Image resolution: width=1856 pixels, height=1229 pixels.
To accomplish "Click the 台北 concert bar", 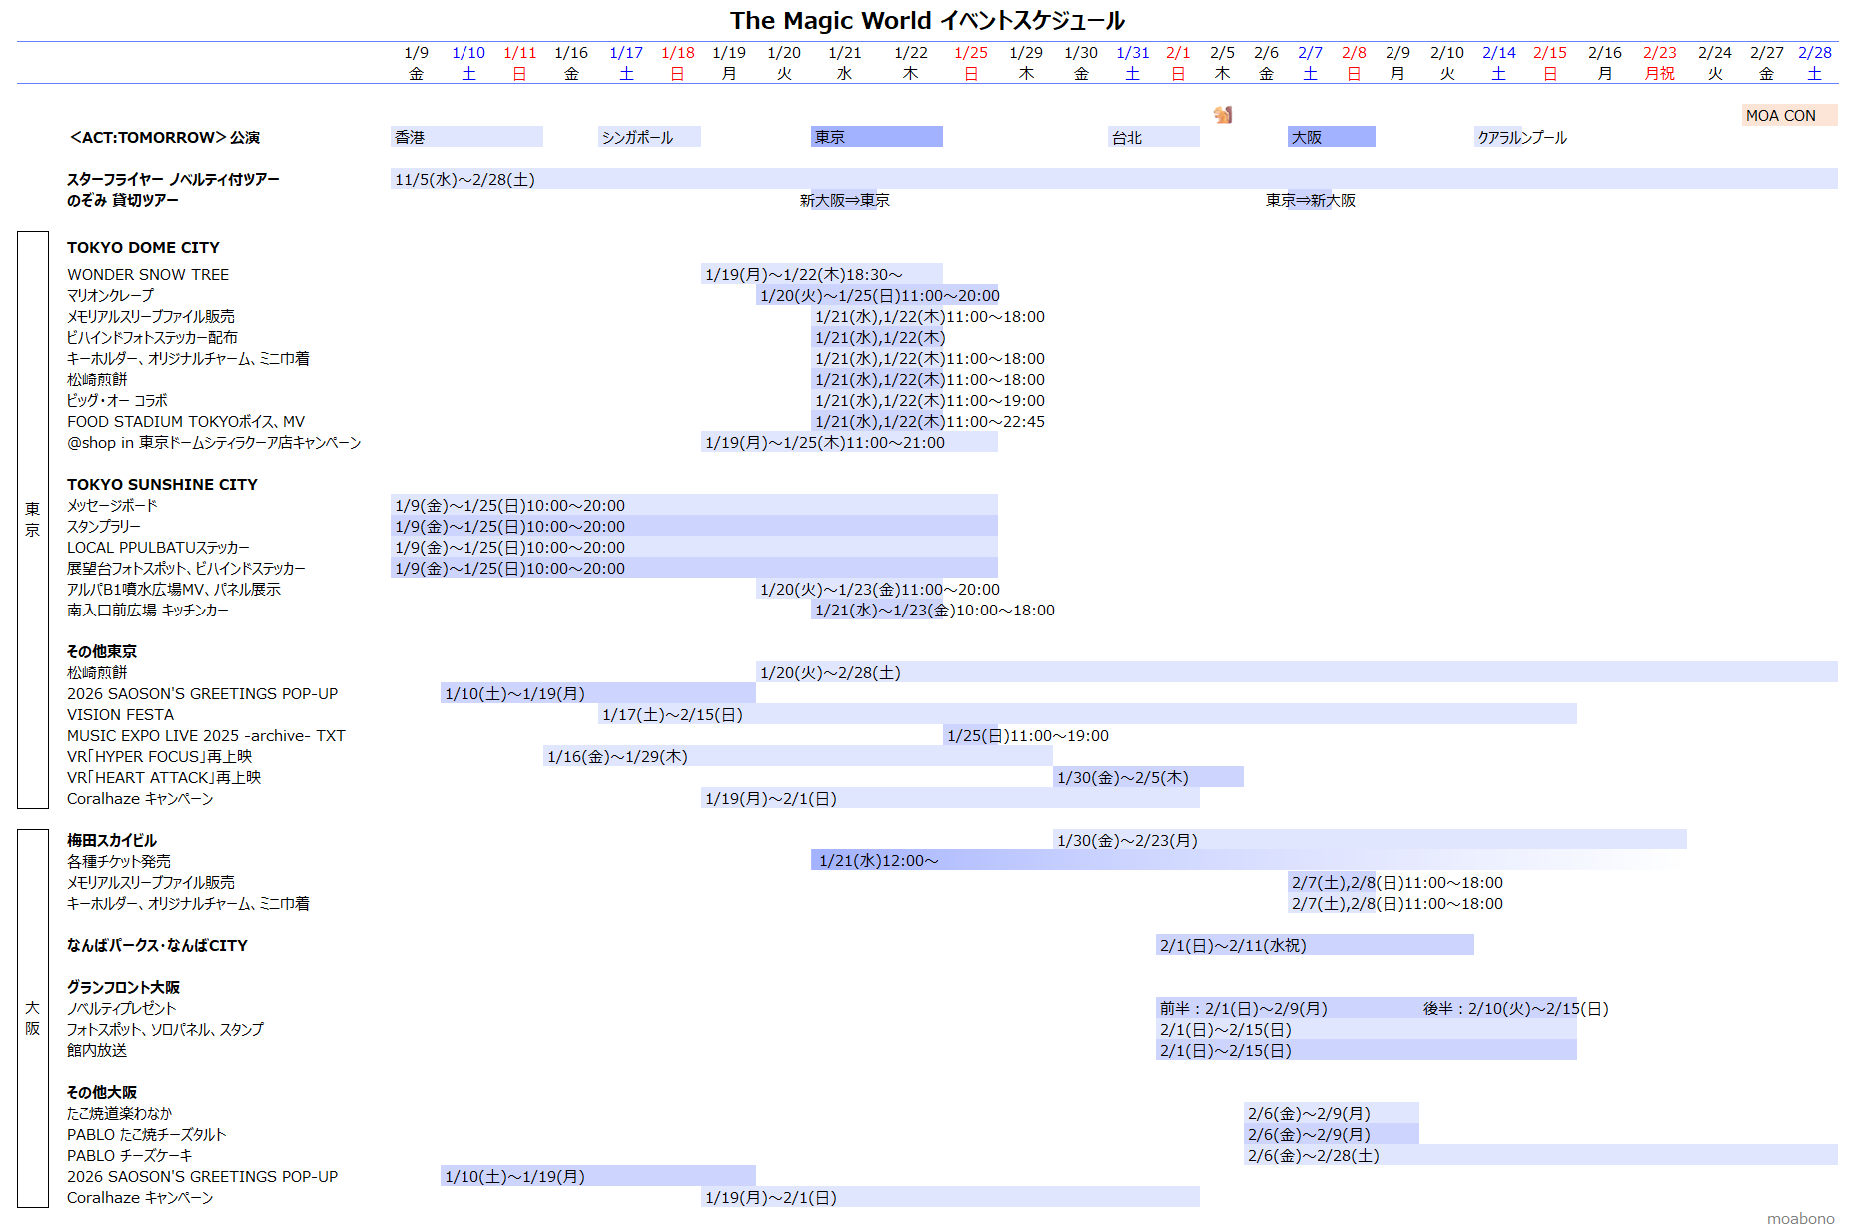I will tap(1154, 137).
